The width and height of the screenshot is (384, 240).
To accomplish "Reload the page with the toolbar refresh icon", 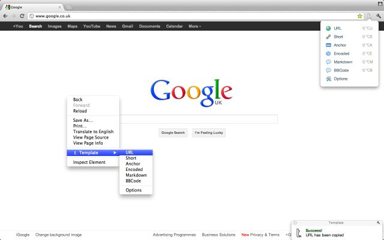I will pos(22,16).
